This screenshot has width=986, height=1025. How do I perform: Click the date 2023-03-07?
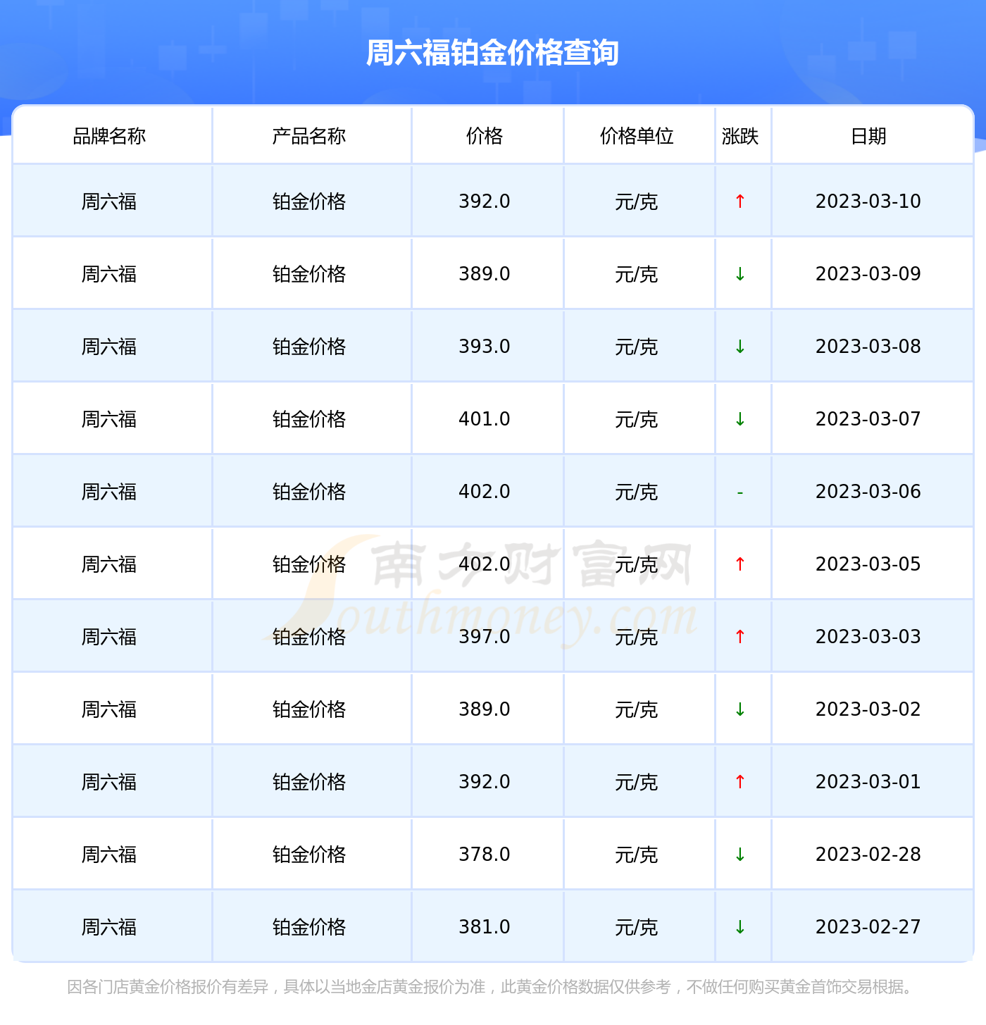point(868,419)
